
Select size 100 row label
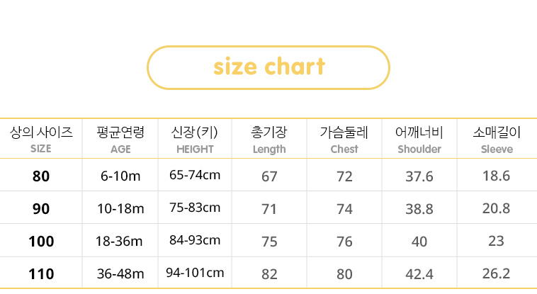[41, 242]
